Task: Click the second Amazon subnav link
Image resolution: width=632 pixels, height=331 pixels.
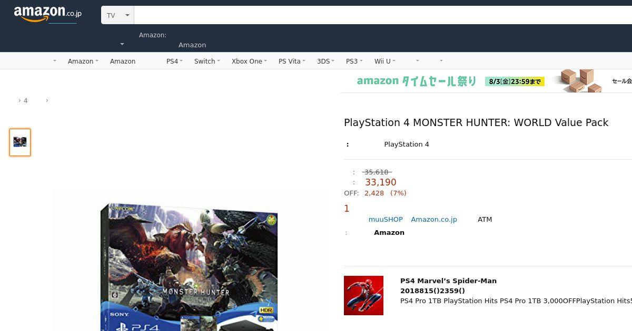Action: click(x=123, y=61)
